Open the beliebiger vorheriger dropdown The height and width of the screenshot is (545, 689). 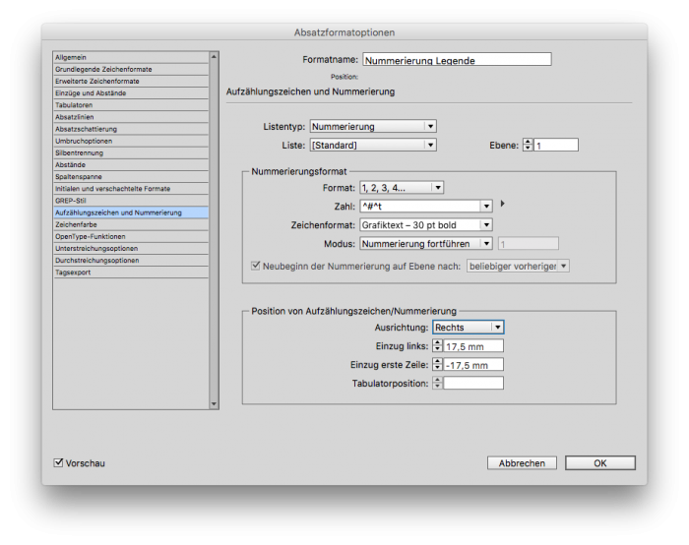click(x=518, y=266)
